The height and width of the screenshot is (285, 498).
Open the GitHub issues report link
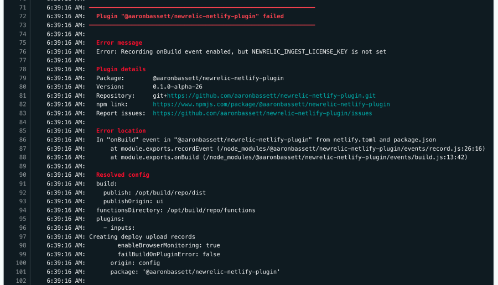262,113
